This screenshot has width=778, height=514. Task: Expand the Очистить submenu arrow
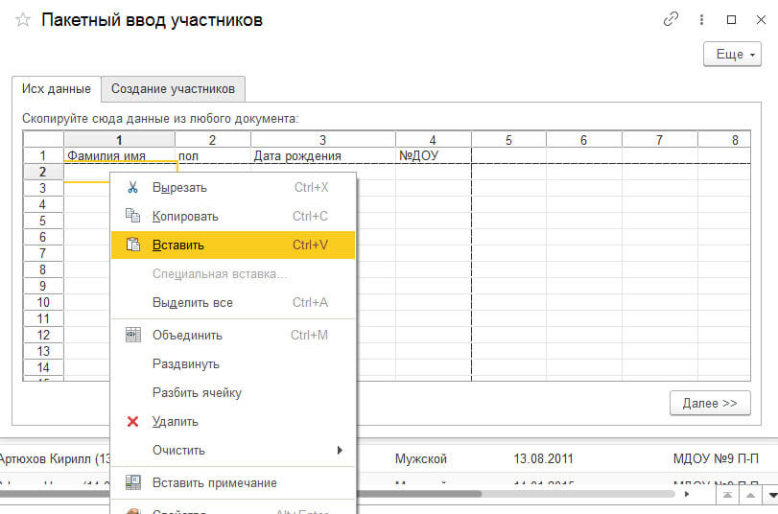(340, 450)
